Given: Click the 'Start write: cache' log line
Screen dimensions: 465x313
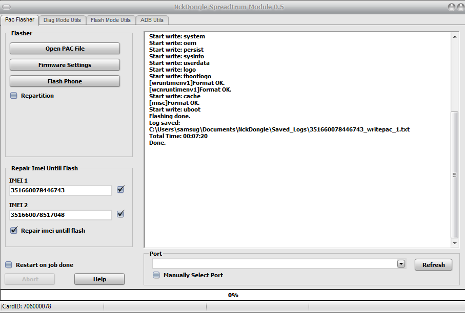Looking at the screenshot, I should tap(175, 96).
